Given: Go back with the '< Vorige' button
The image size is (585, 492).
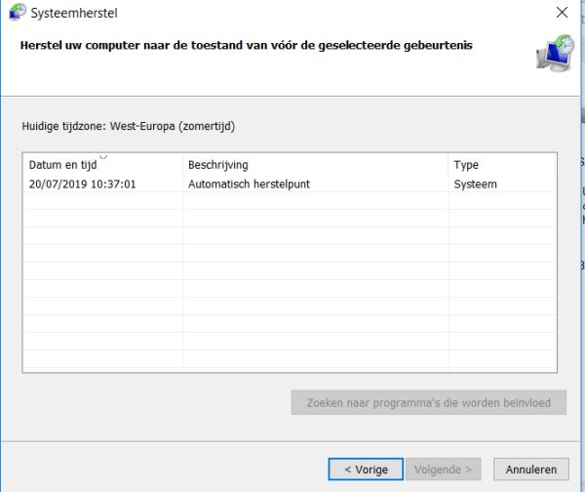Looking at the screenshot, I should click(x=366, y=470).
